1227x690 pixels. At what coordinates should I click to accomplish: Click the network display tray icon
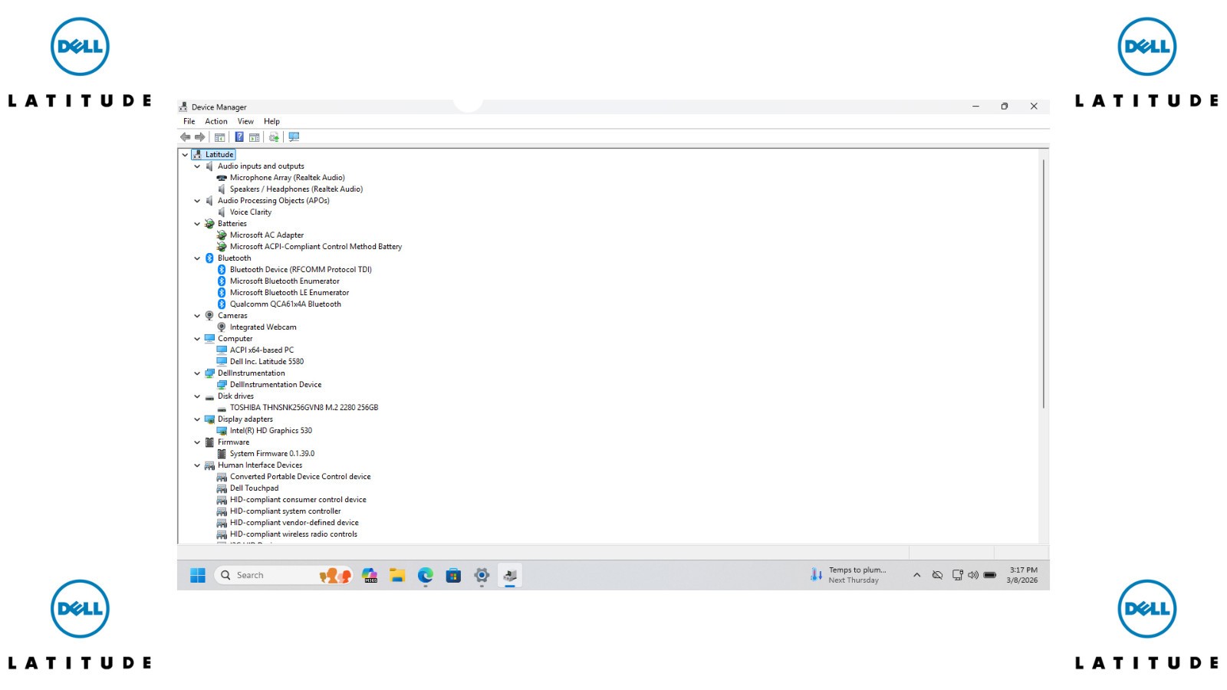pos(957,576)
